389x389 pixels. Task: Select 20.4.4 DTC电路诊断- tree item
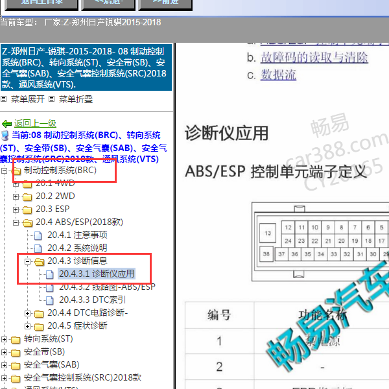point(88,312)
